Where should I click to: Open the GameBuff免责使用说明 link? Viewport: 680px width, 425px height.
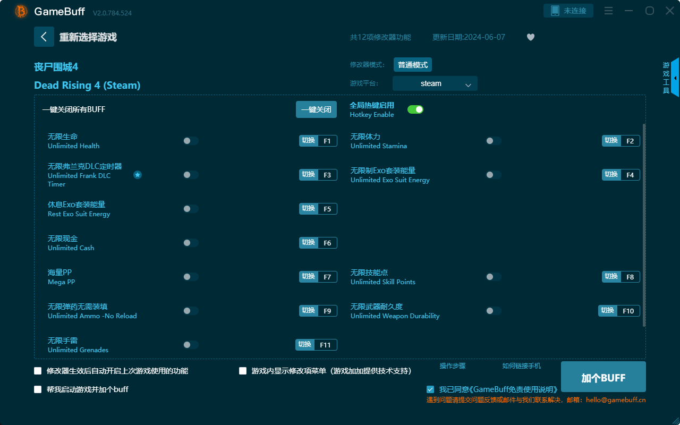coord(513,389)
